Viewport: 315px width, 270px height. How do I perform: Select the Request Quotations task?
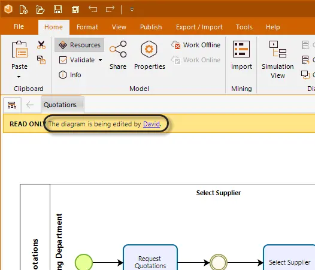pos(150,257)
